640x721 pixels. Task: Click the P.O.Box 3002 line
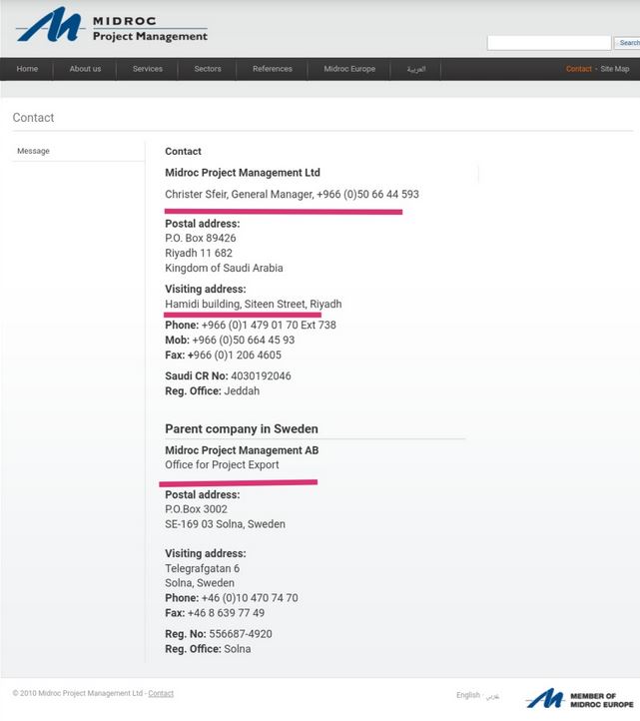coord(197,509)
